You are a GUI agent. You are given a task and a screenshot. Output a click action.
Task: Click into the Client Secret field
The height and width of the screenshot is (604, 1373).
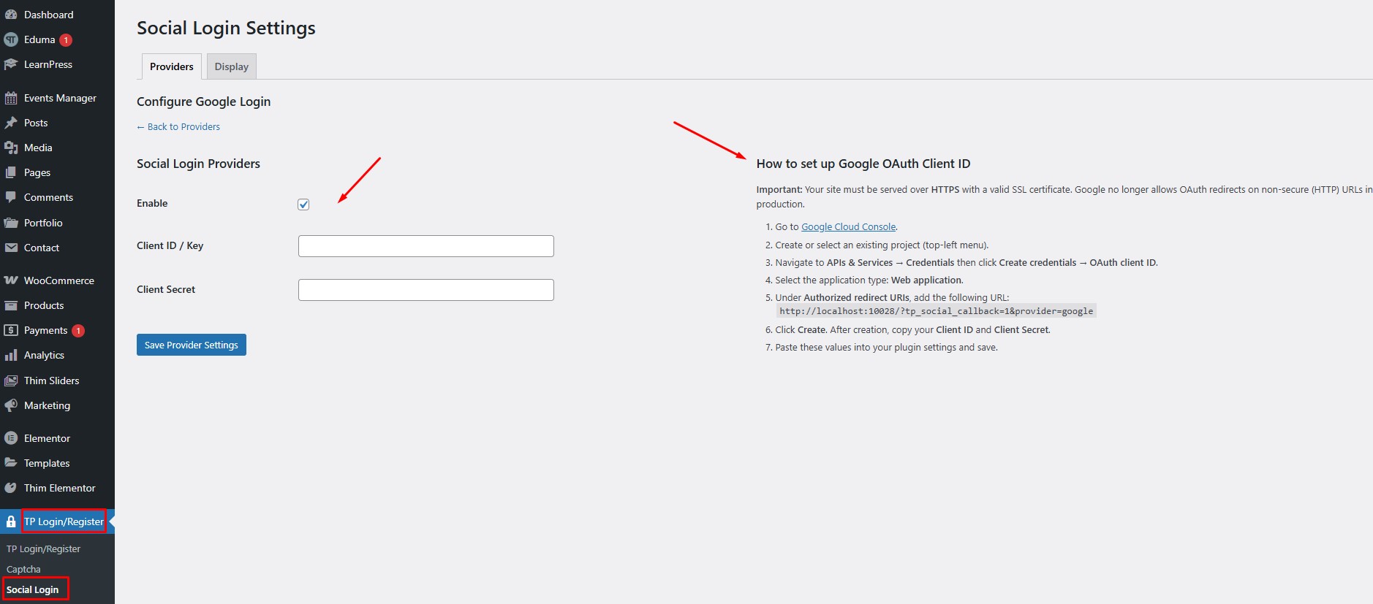pyautogui.click(x=425, y=290)
